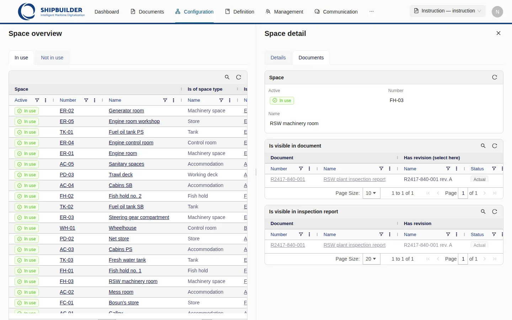Switch to the Details tab
This screenshot has height=320, width=512.
pyautogui.click(x=278, y=58)
